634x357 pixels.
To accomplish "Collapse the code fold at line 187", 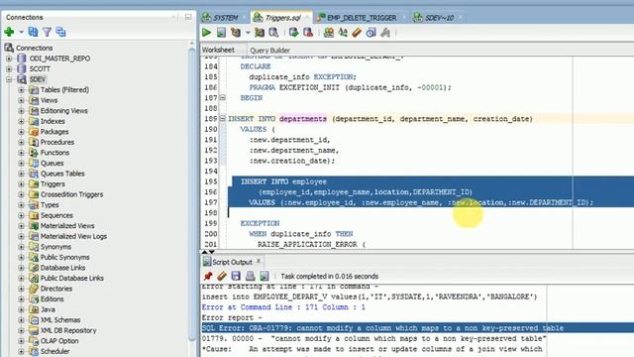I will (222, 97).
